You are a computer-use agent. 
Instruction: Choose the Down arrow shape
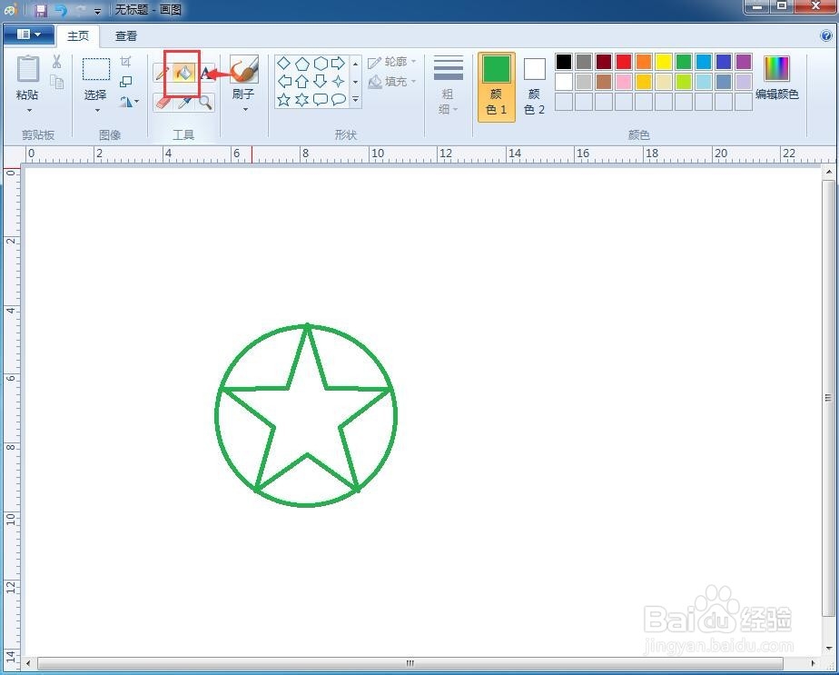[x=321, y=82]
